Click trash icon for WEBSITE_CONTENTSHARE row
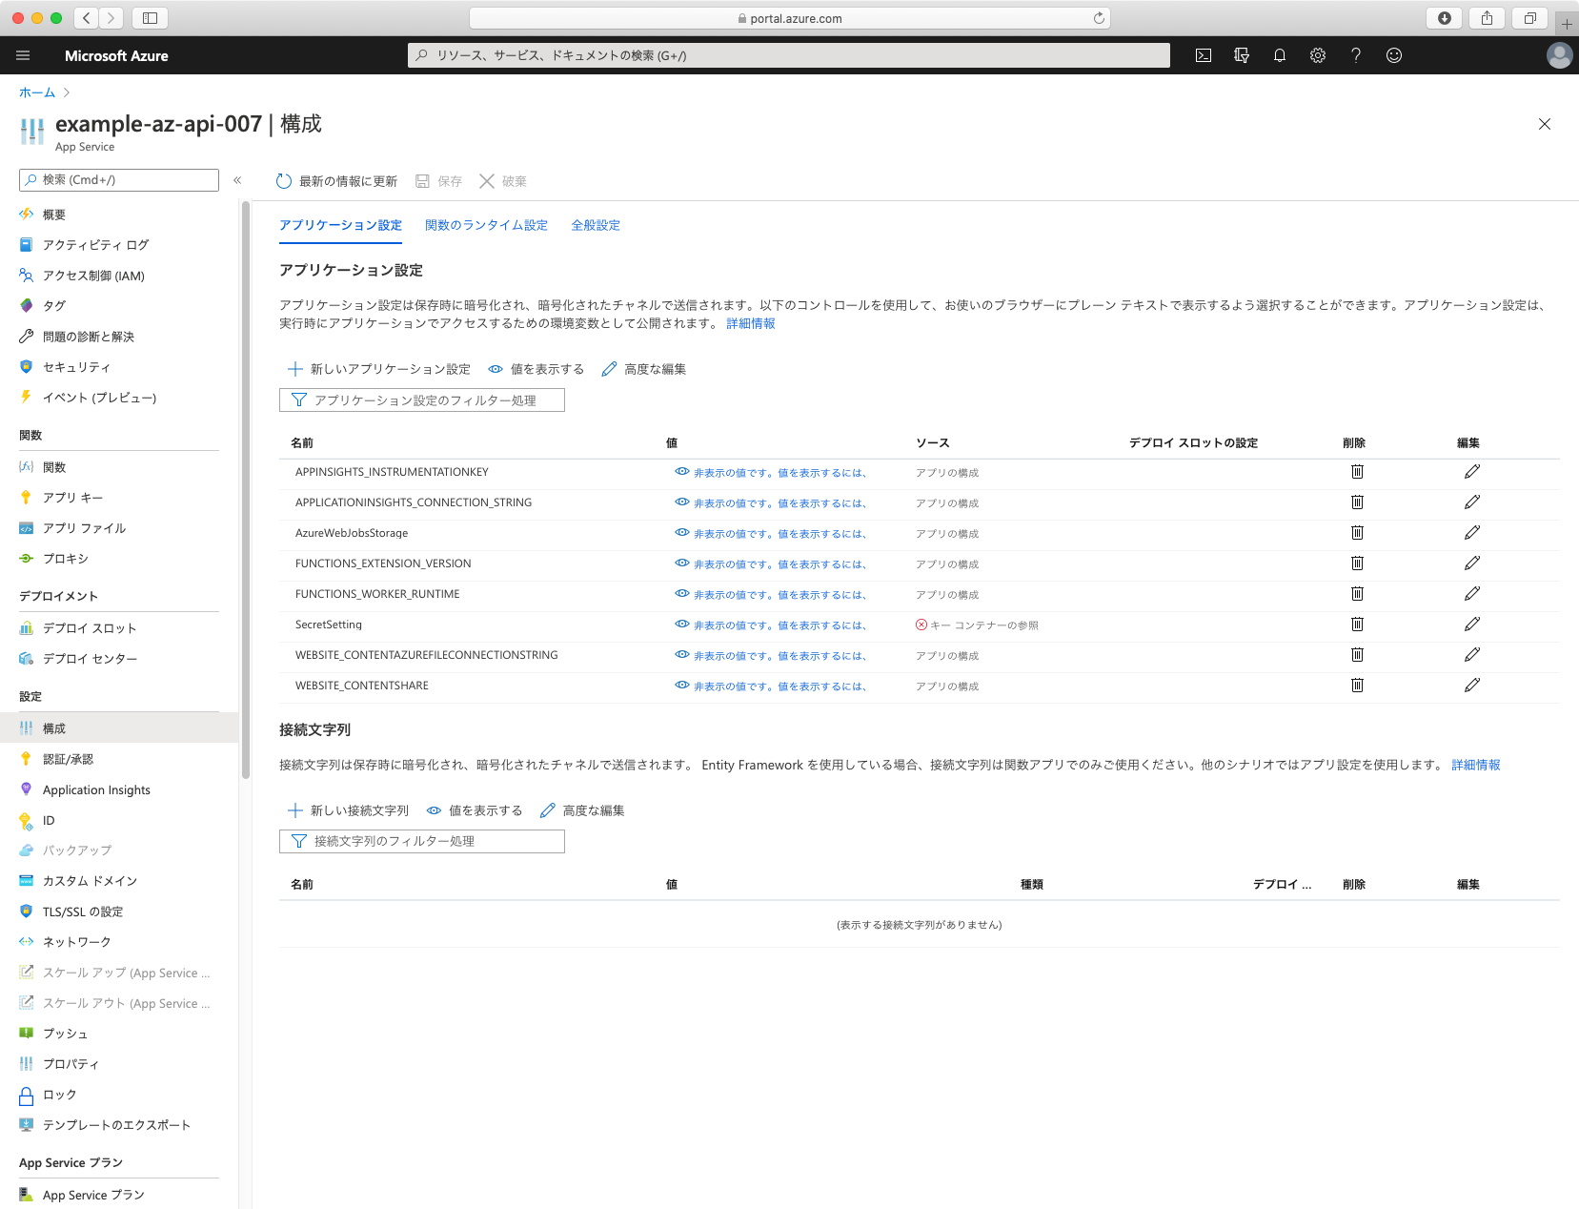 [1357, 686]
